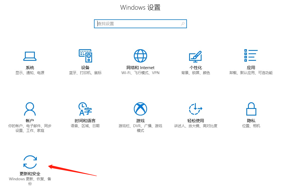Viewport: 282px width, 196px height.
Task: Open the 系统 laptop icon
Action: pyautogui.click(x=30, y=56)
